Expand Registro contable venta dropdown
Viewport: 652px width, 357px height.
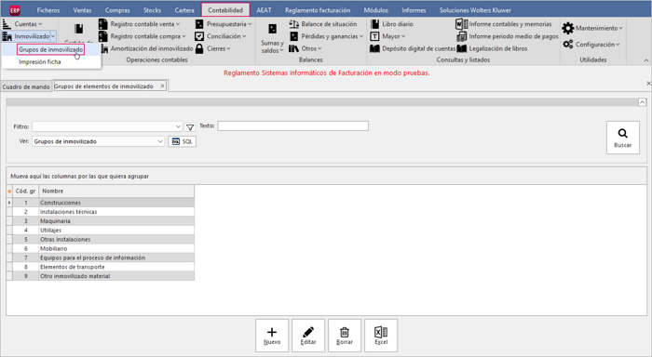click(178, 24)
